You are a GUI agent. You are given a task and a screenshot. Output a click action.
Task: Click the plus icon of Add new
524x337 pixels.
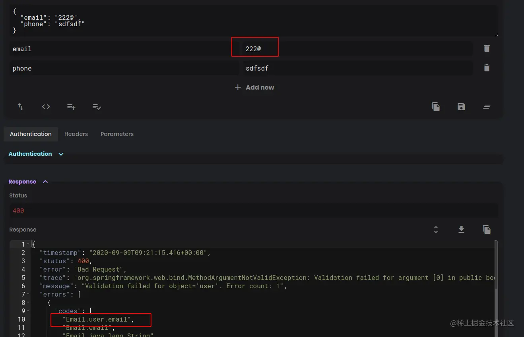(x=238, y=87)
